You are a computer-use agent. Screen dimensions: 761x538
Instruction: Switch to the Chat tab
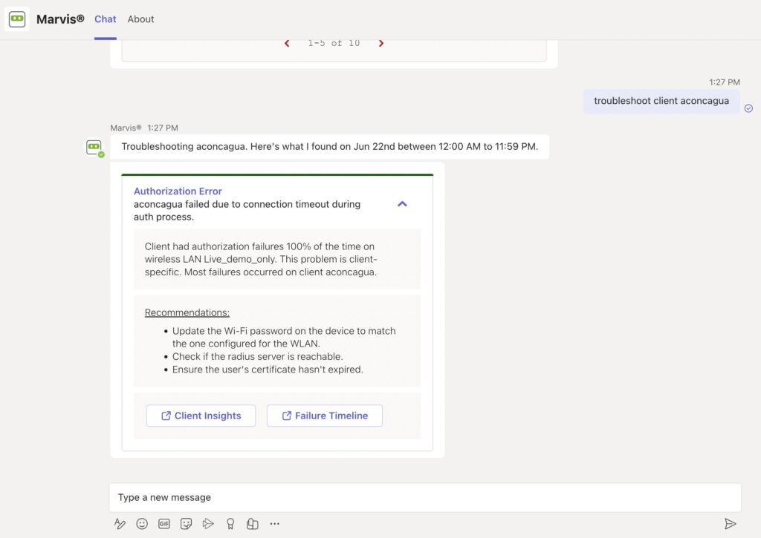coord(106,19)
